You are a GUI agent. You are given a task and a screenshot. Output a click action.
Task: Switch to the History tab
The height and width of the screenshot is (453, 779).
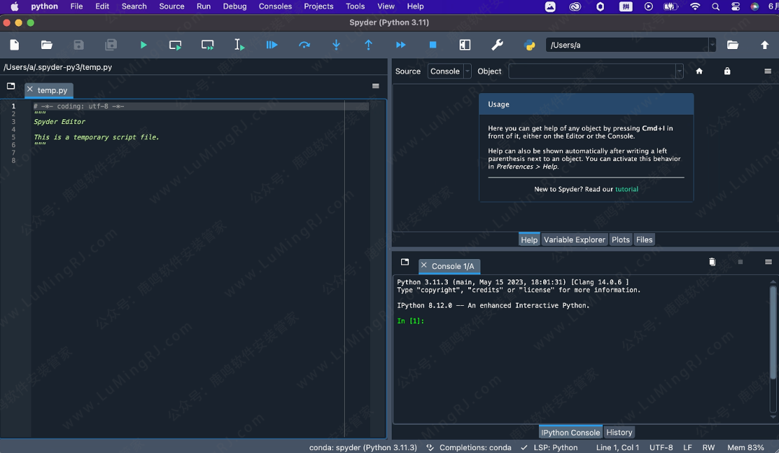[x=619, y=432]
